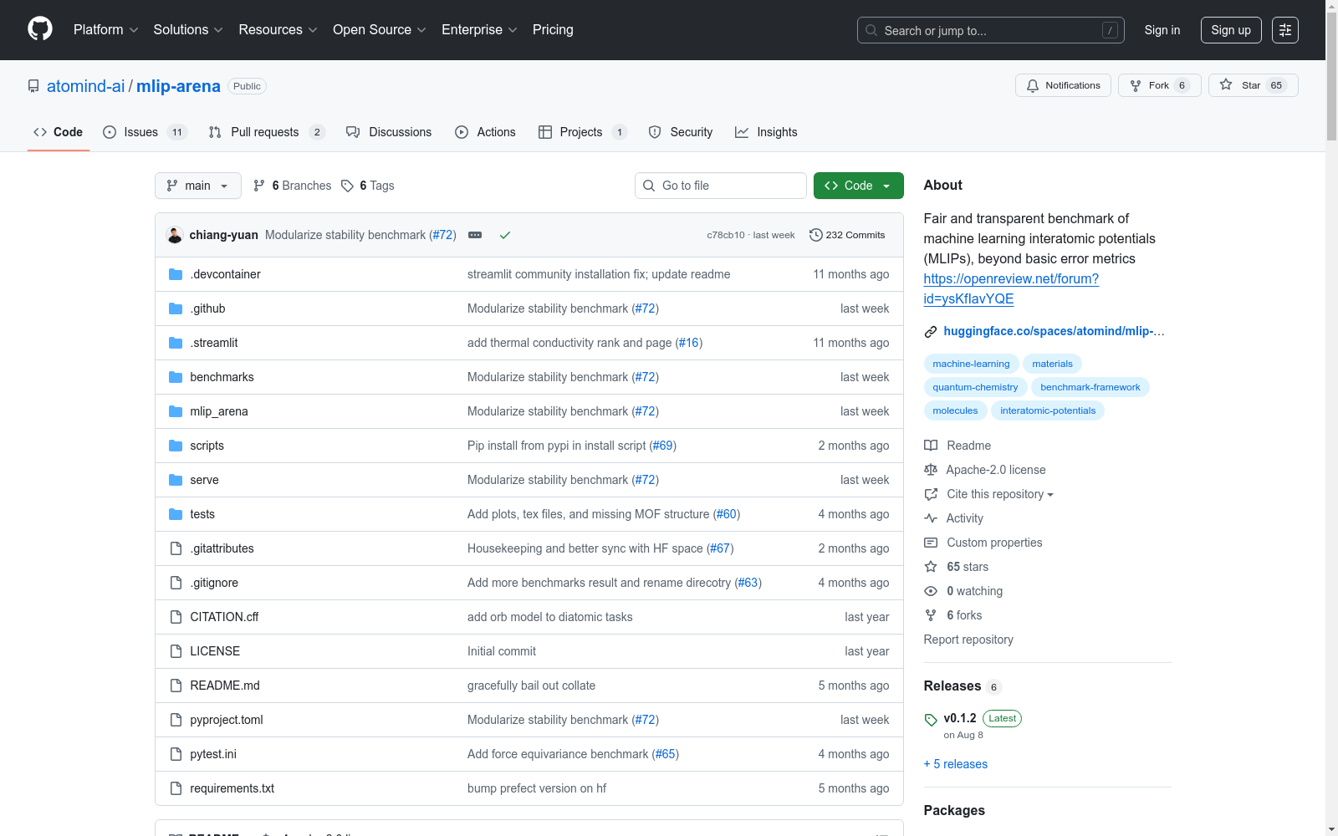Viewport: 1338px width, 836px height.
Task: Expand the Solutions menu
Action: tap(188, 30)
